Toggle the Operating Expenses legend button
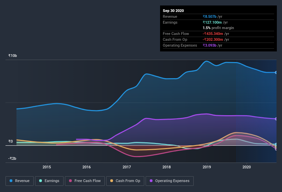 click(170, 181)
